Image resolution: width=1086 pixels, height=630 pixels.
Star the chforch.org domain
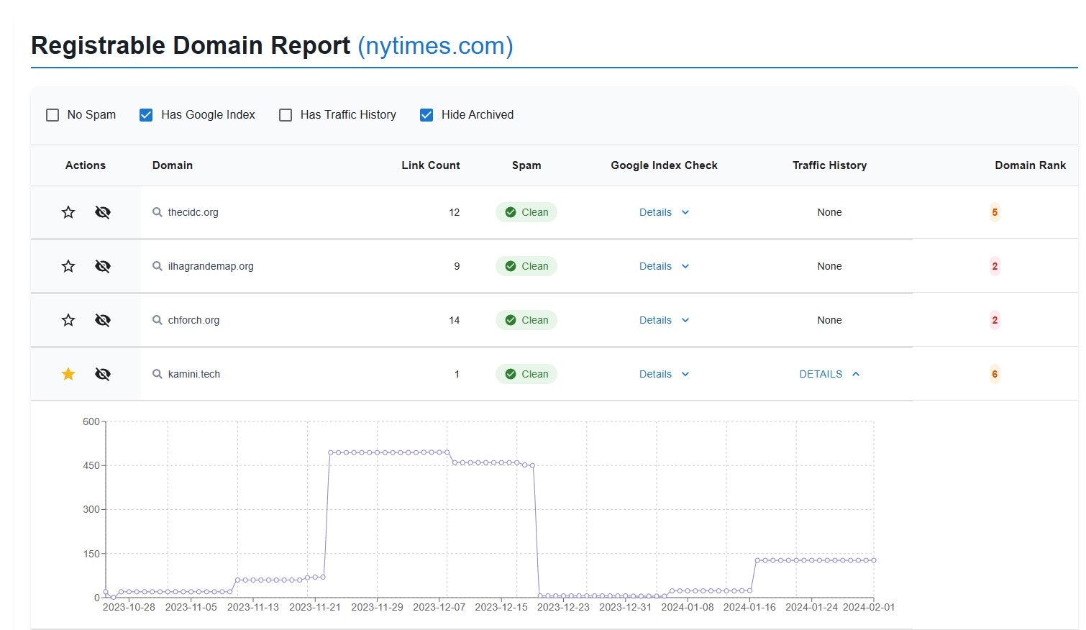click(68, 320)
